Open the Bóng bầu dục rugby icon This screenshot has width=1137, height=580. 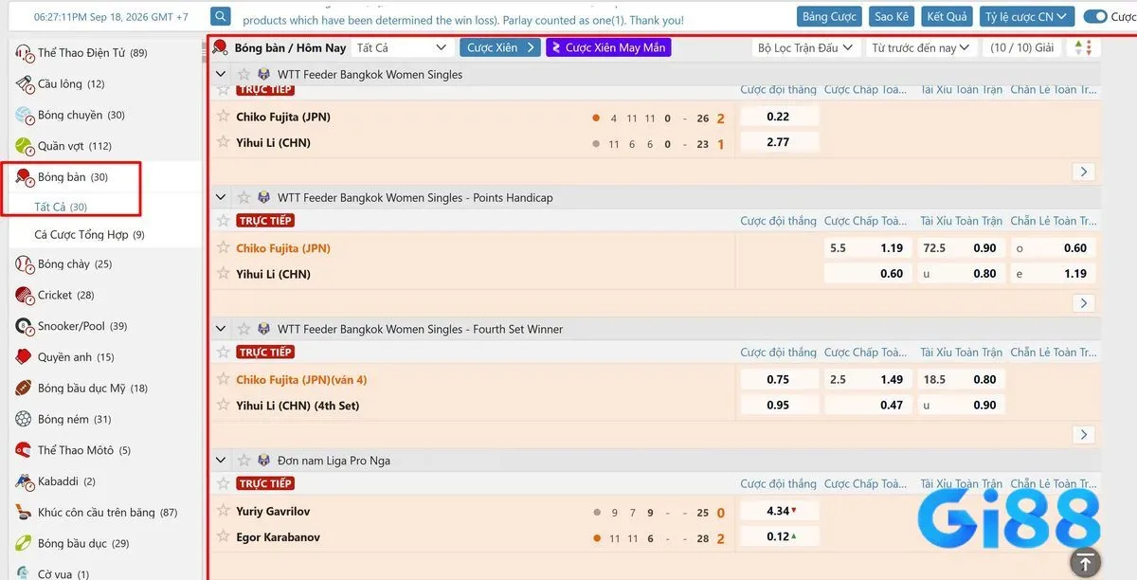click(x=25, y=544)
